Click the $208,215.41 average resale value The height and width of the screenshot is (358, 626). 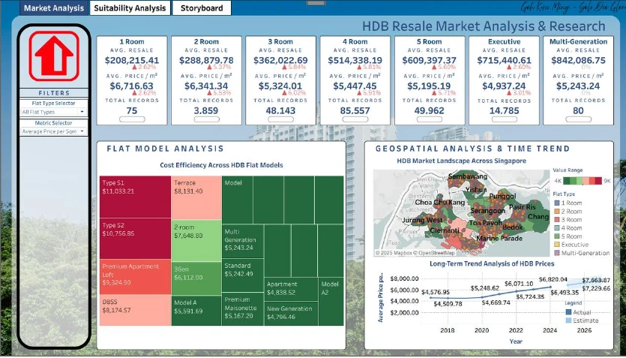132,60
